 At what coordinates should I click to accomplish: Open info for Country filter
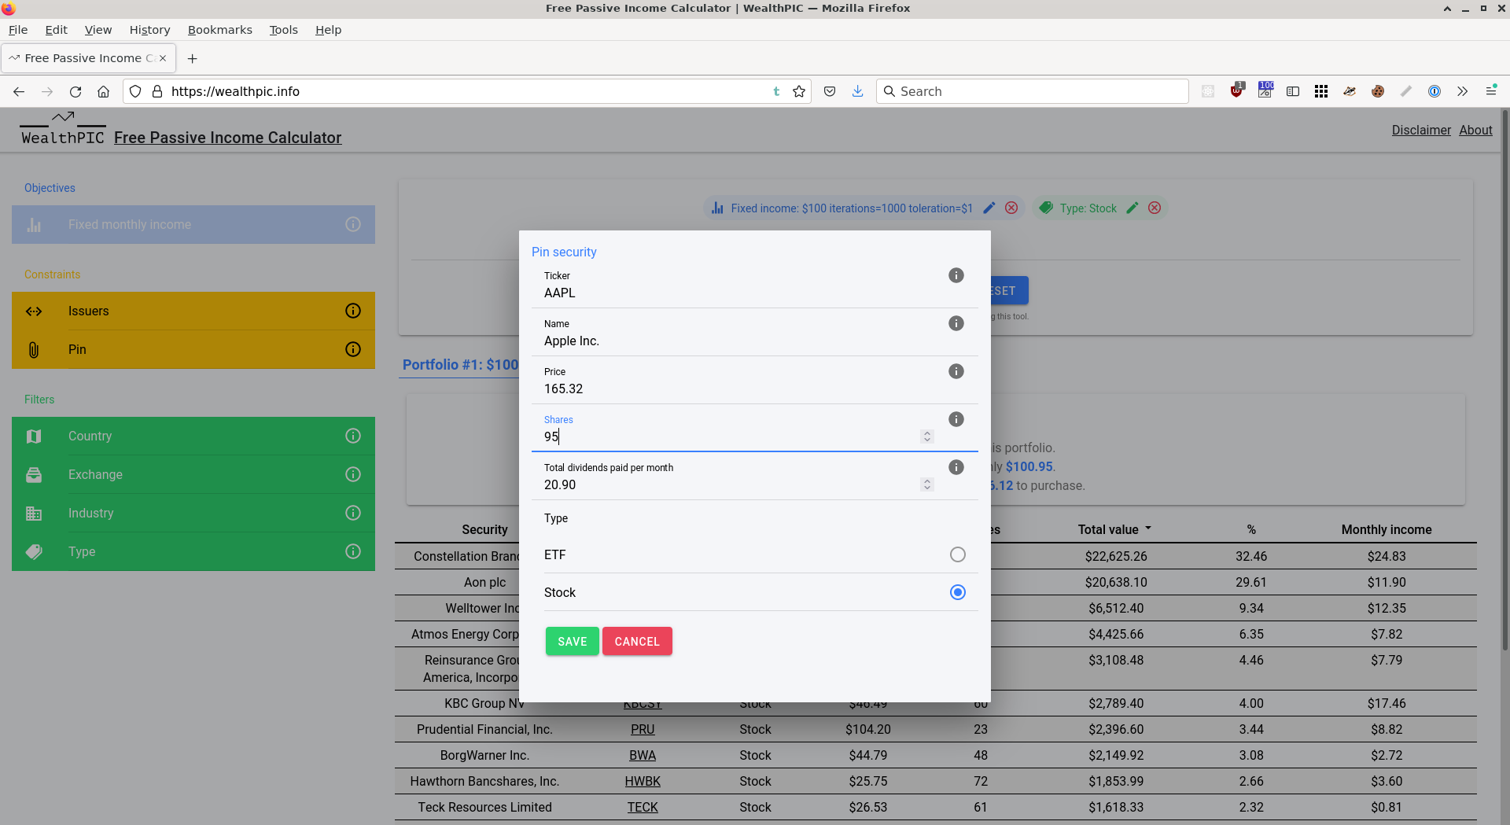coord(353,436)
